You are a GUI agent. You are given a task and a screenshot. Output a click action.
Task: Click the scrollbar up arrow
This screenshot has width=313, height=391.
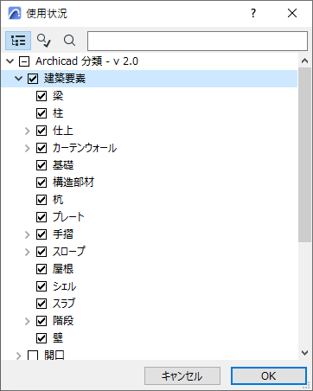pos(304,61)
